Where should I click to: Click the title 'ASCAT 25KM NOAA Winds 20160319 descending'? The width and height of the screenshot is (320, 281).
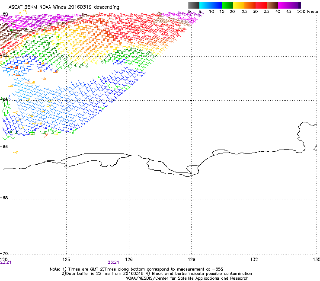point(64,7)
